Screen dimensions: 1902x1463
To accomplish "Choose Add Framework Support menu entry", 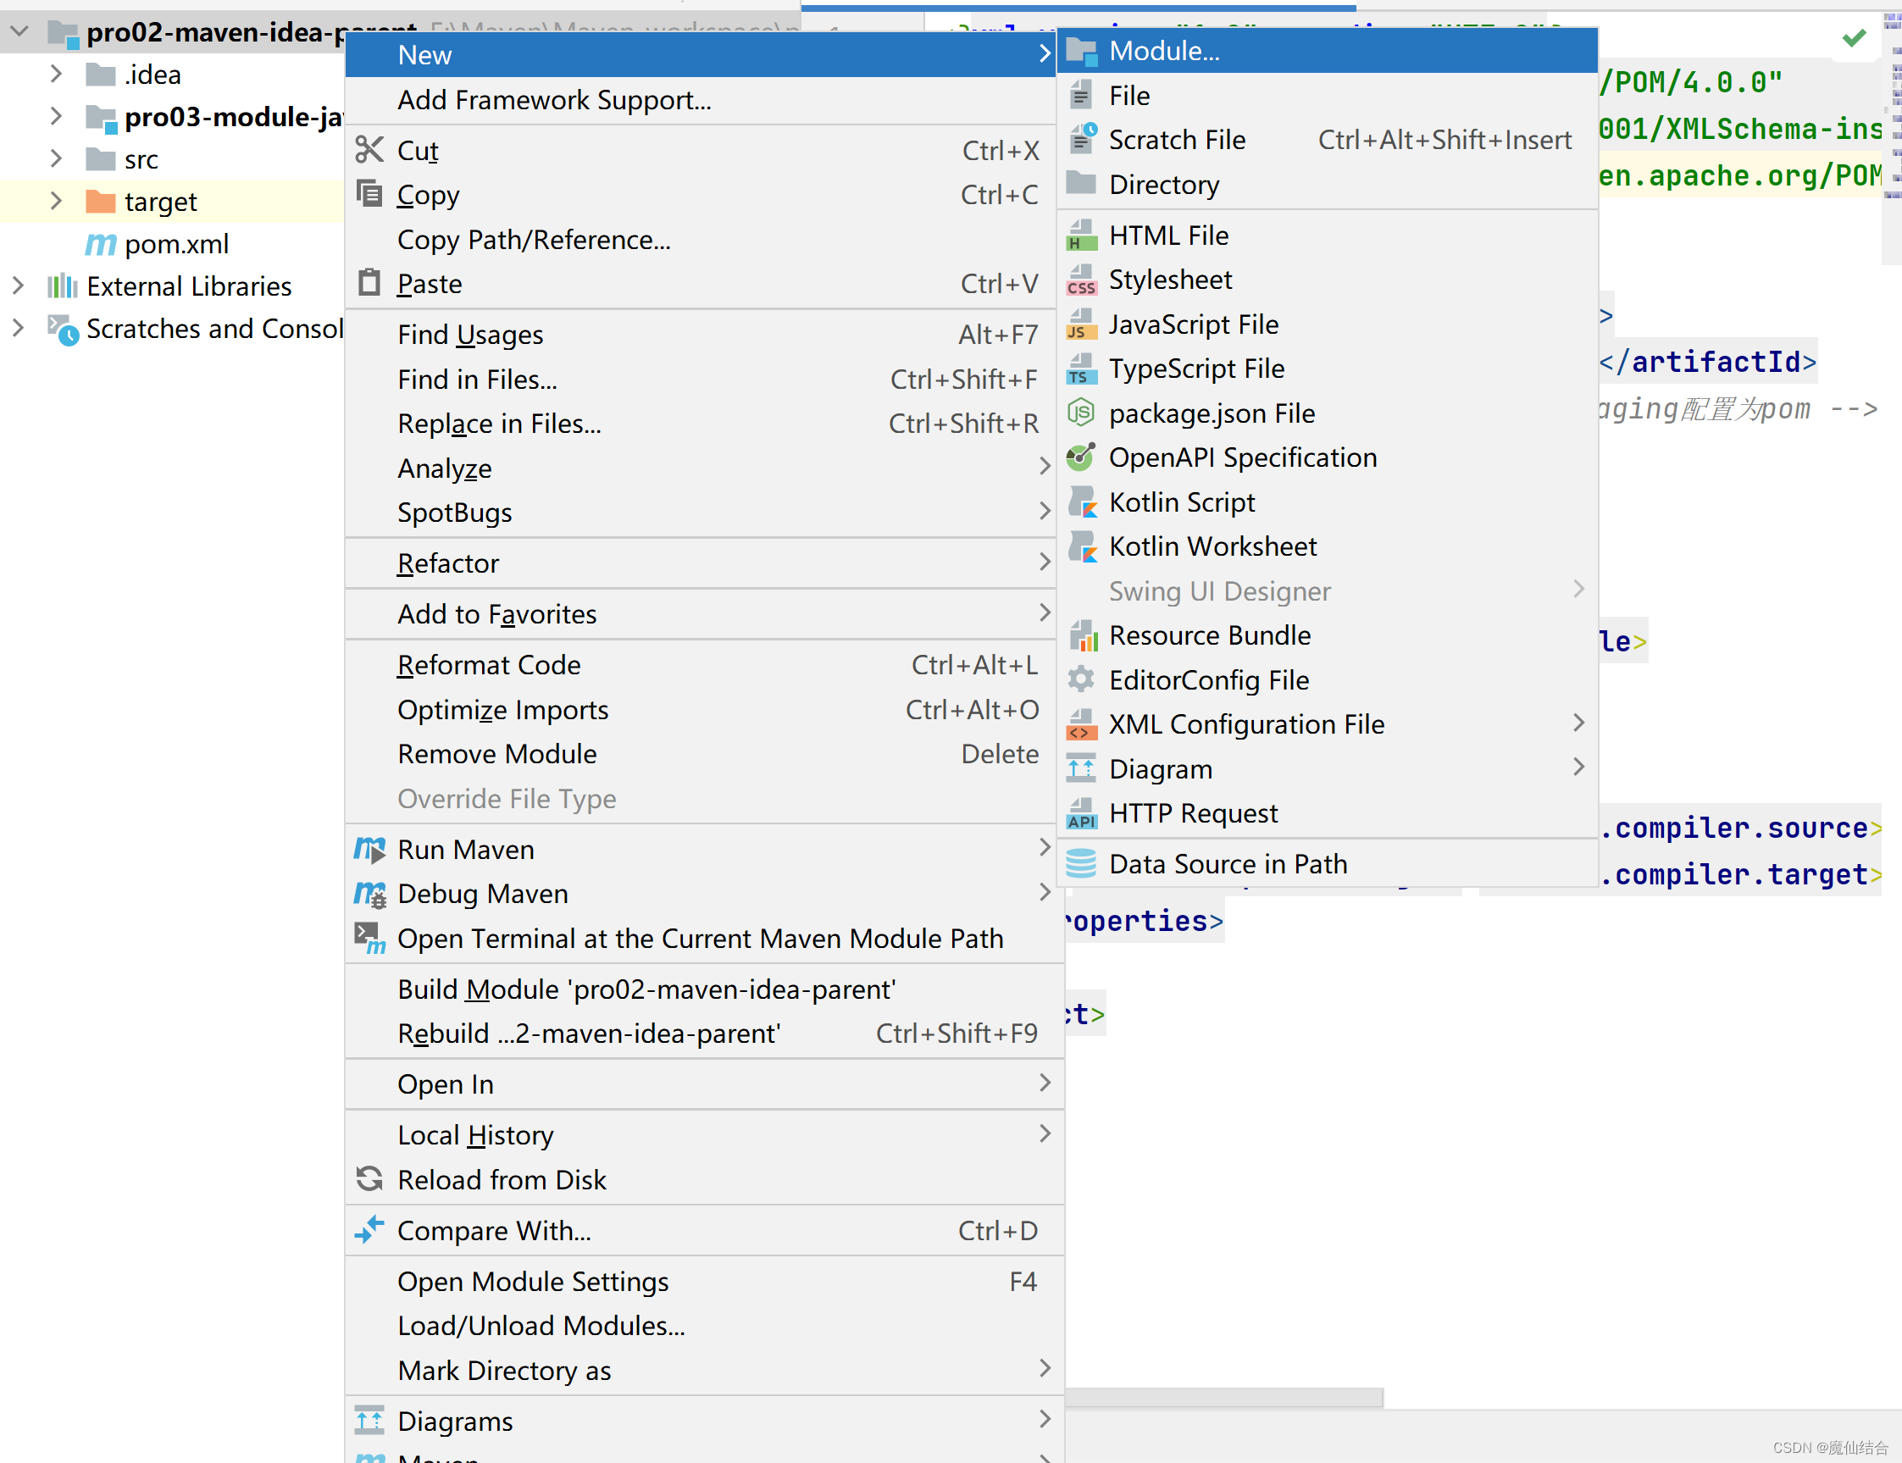I will (x=701, y=100).
